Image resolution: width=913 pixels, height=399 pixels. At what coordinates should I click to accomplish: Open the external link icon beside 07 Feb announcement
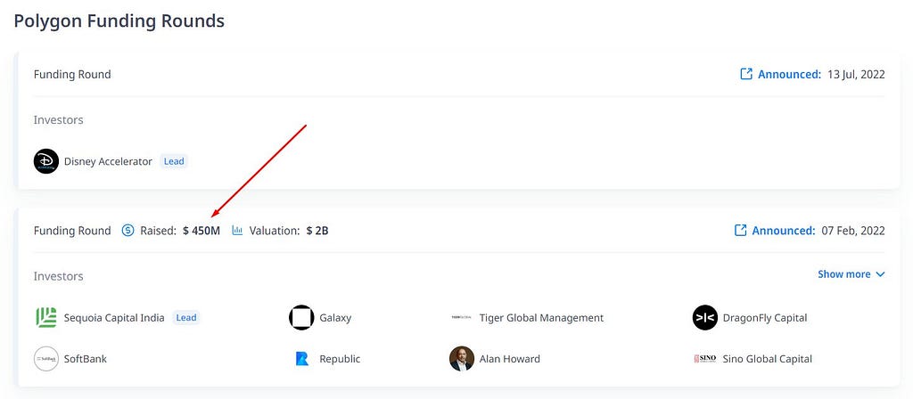point(740,231)
